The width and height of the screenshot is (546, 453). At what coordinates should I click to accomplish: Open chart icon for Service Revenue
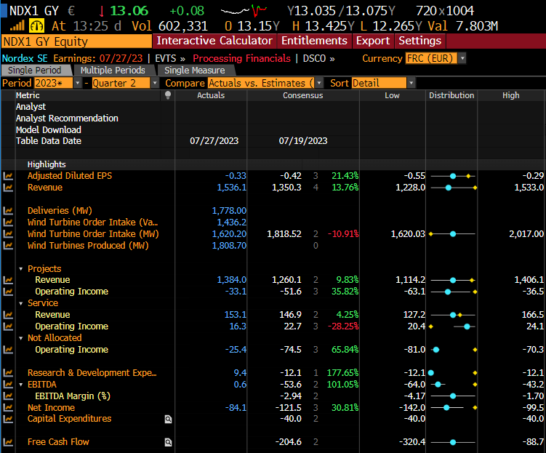[x=8, y=315]
